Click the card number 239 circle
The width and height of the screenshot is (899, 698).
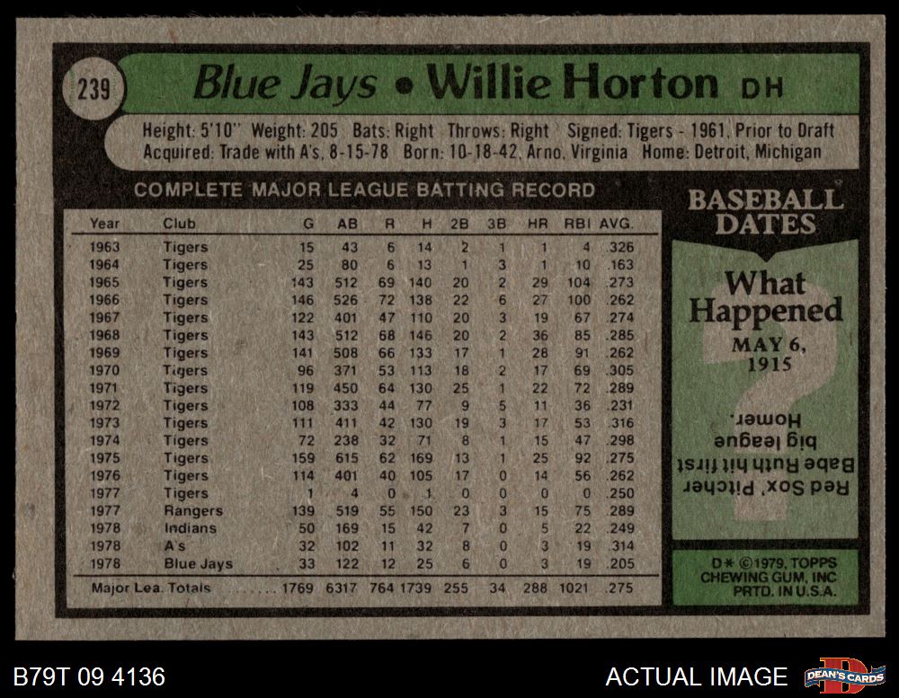pos(93,90)
